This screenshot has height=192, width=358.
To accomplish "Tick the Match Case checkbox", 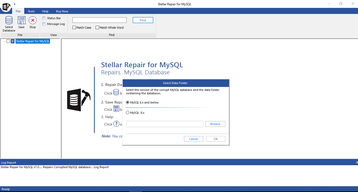I will [74, 28].
